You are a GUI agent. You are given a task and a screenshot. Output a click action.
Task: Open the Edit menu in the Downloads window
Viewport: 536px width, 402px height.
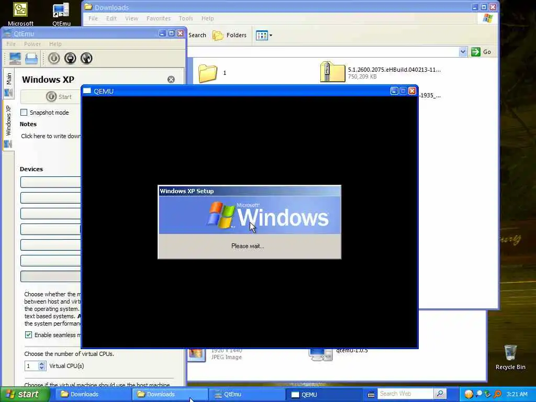(111, 18)
